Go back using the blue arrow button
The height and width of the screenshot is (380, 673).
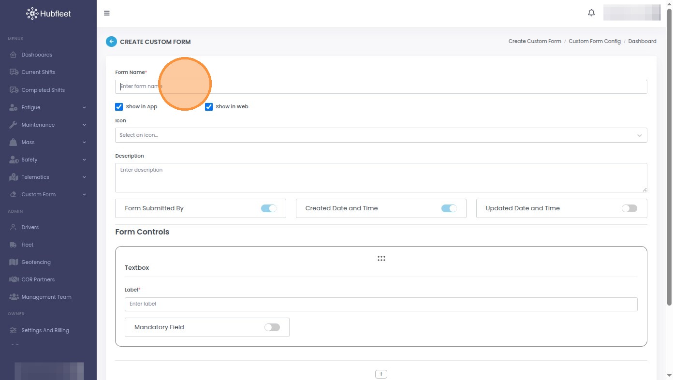point(111,42)
